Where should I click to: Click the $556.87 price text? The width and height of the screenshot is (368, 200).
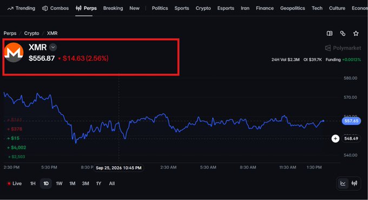tap(42, 59)
